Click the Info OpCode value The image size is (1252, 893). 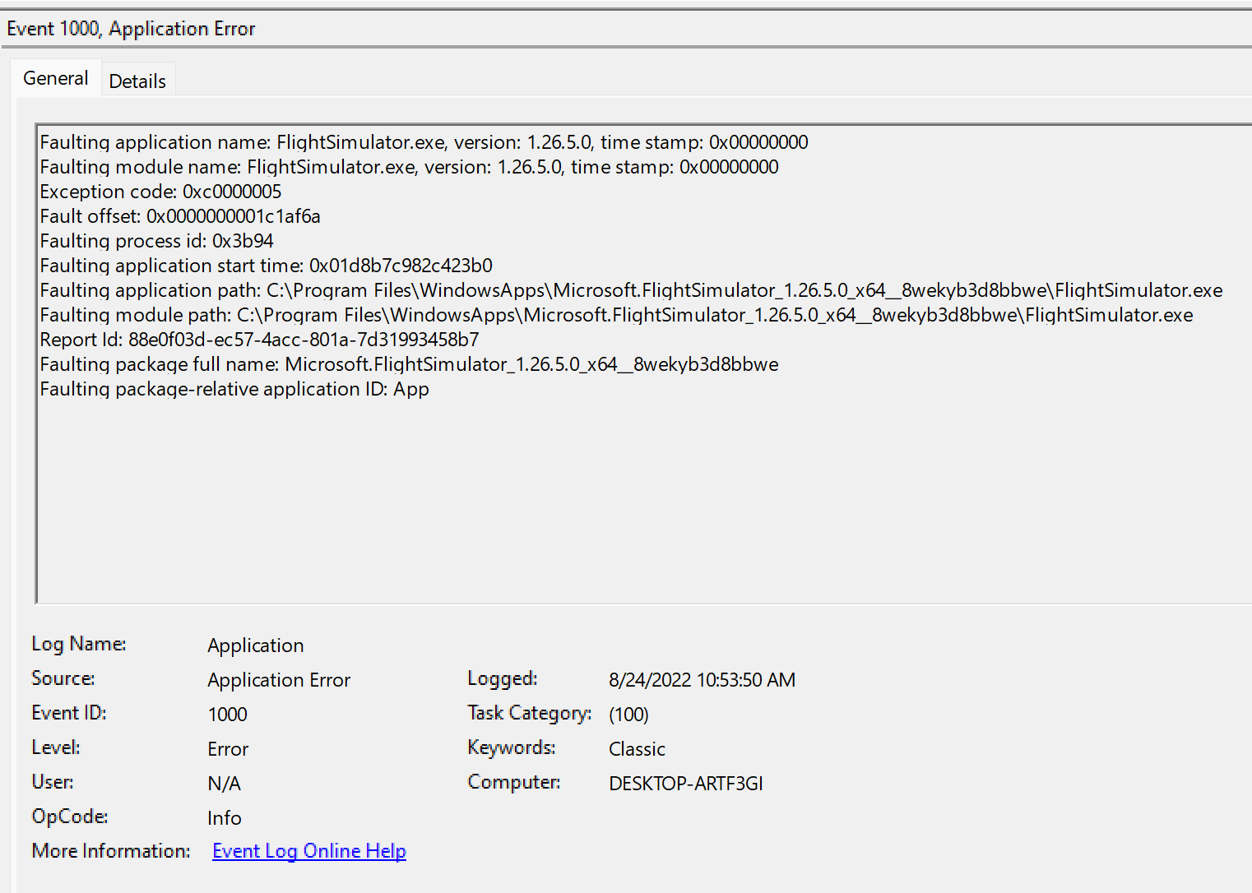(224, 817)
